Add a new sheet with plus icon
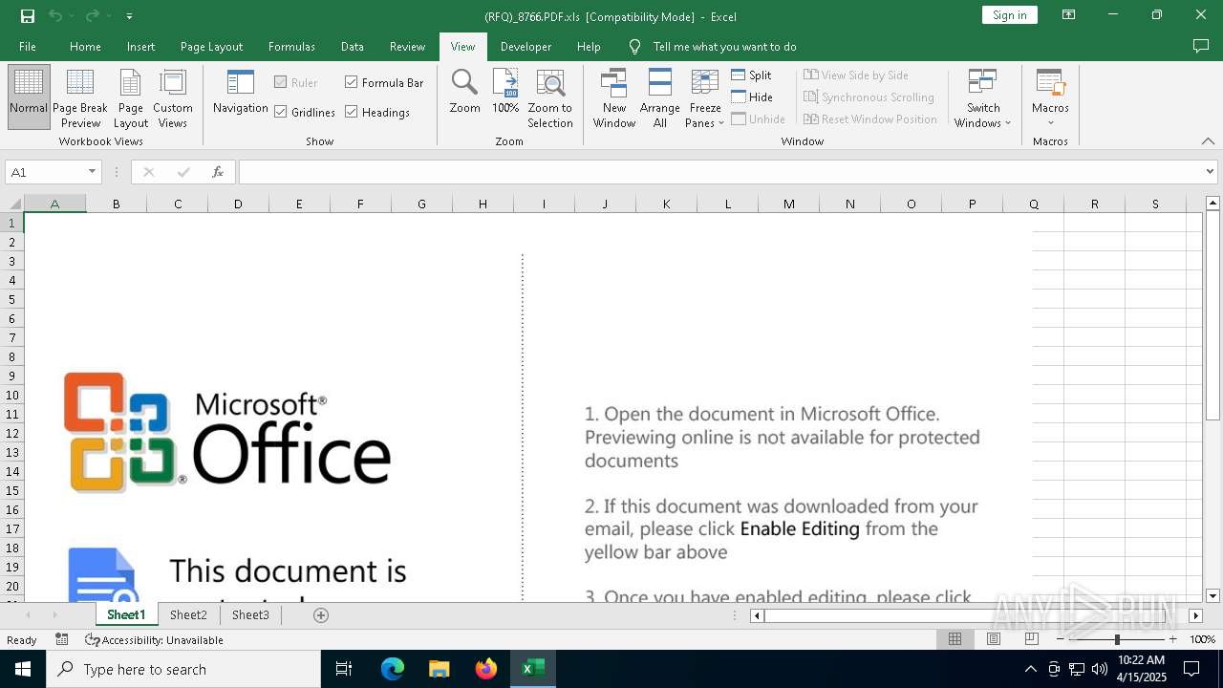Image resolution: width=1223 pixels, height=688 pixels. point(321,615)
